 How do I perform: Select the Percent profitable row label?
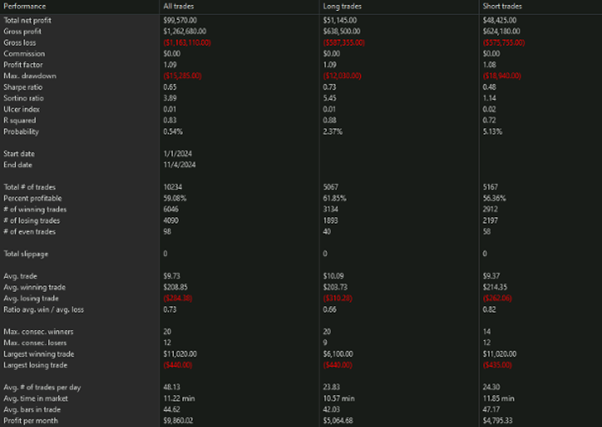coord(31,198)
